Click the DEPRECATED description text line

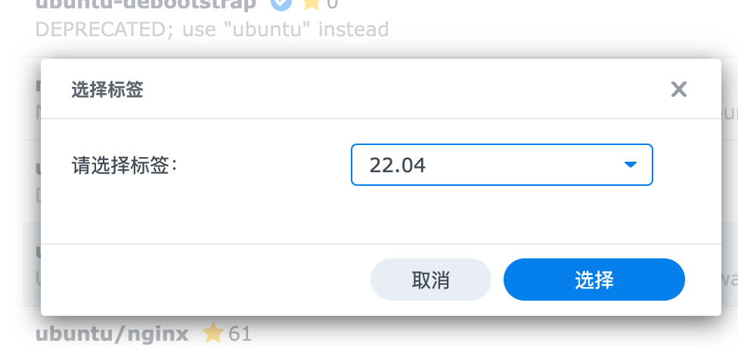212,29
